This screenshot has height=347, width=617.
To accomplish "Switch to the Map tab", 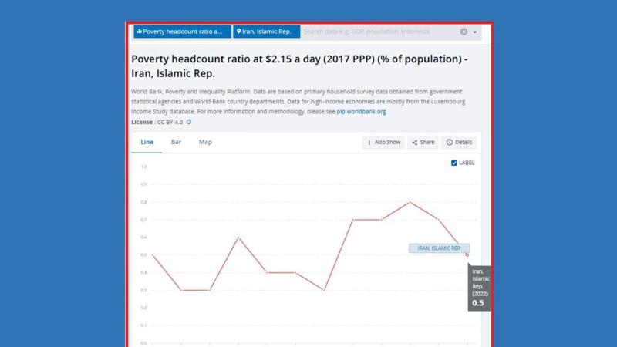I will point(205,142).
